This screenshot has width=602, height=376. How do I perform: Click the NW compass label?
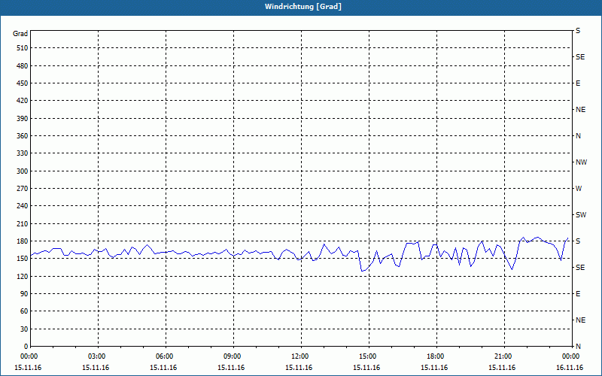pyautogui.click(x=581, y=162)
